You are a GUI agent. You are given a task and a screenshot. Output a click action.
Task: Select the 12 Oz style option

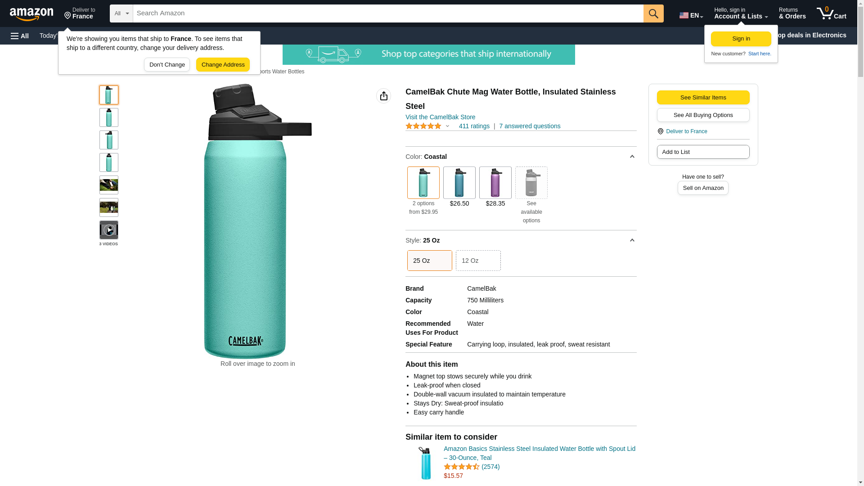click(478, 261)
